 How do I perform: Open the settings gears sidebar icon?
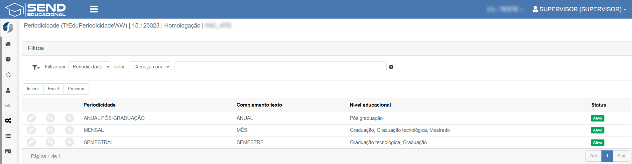pos(8,121)
